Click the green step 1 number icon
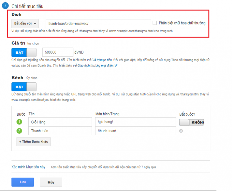Image resolution: width=232 pixels, height=191 pixels. point(19,122)
